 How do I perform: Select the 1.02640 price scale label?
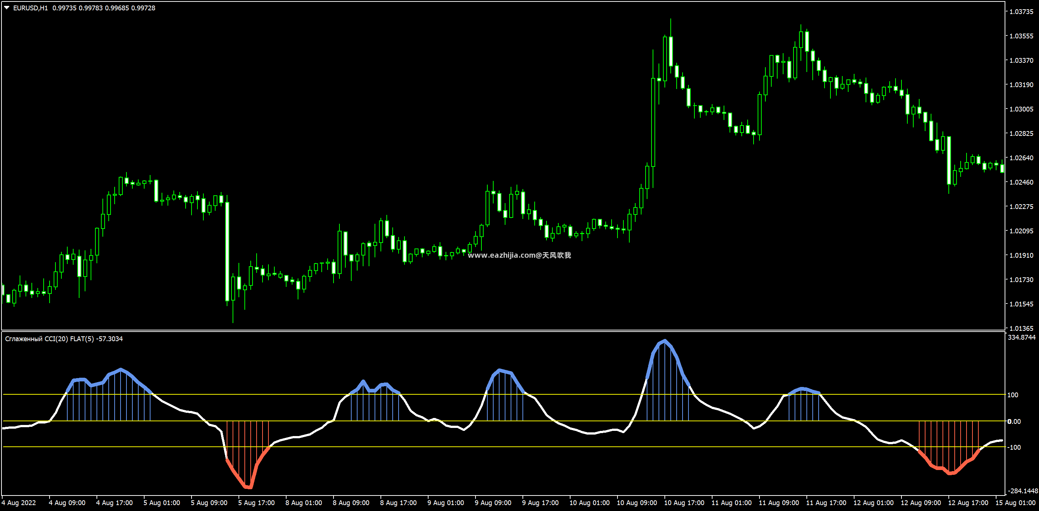coord(1021,158)
